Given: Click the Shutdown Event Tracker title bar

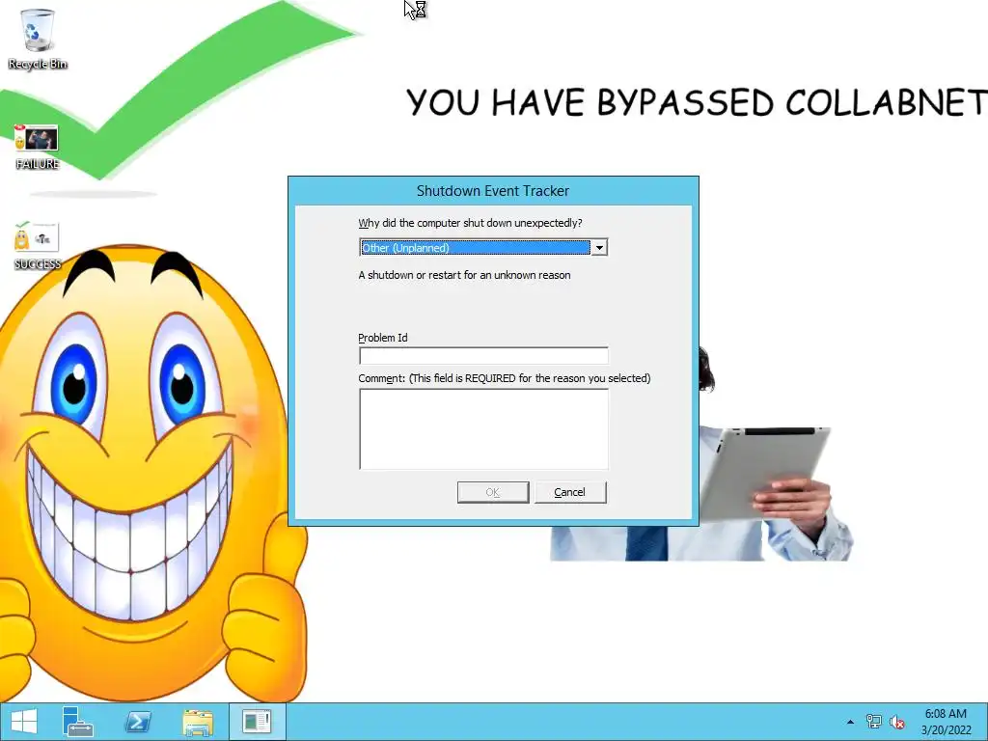Looking at the screenshot, I should [493, 191].
